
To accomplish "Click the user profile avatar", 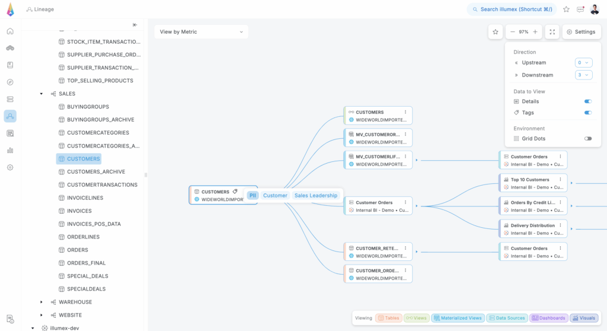I will [595, 9].
